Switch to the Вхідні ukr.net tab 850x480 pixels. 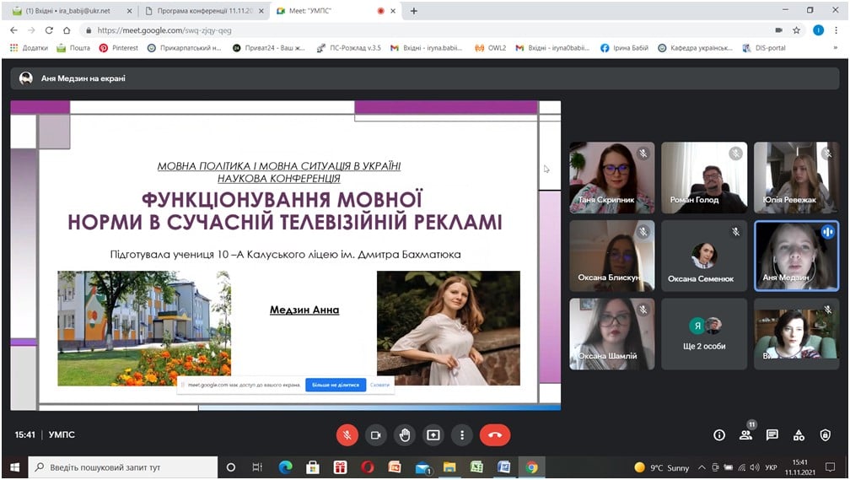[x=70, y=11]
